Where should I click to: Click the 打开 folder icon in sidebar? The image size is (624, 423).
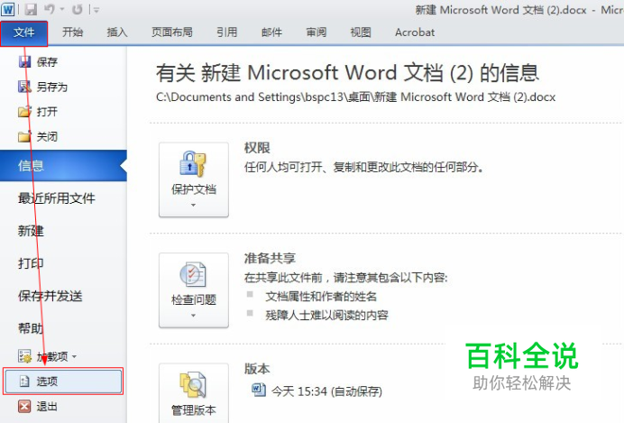24,112
